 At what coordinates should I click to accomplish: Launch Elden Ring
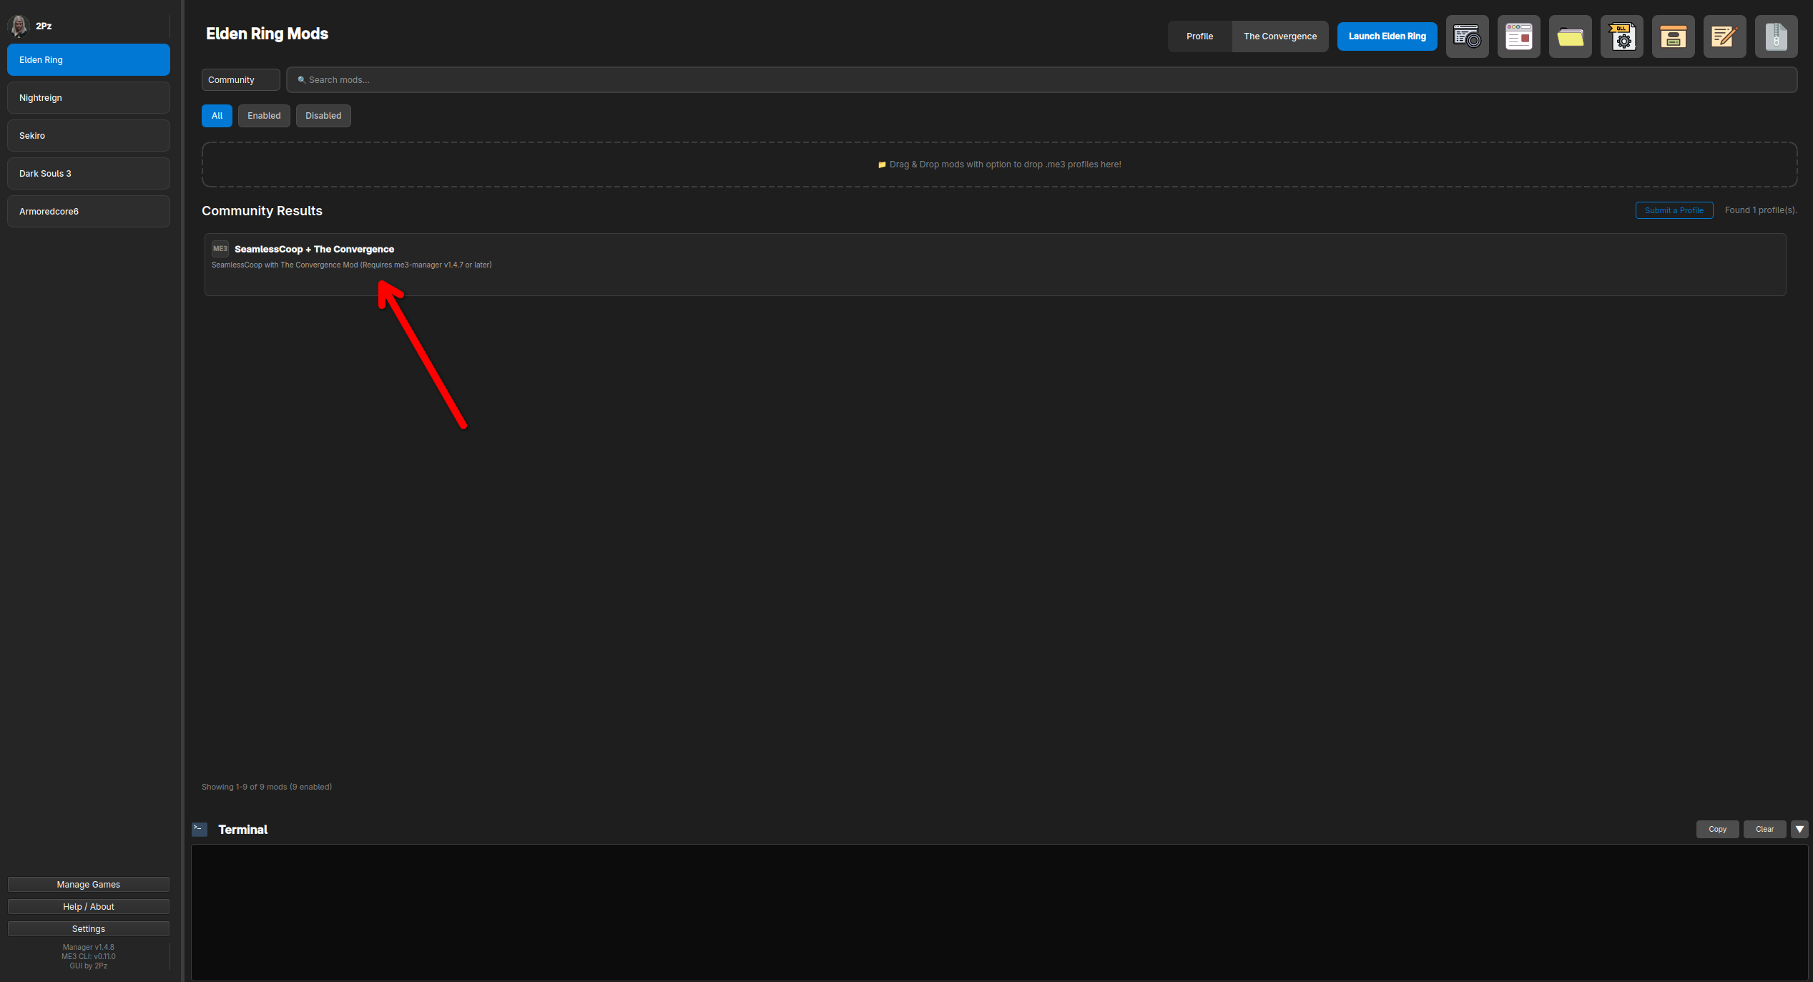click(1387, 36)
